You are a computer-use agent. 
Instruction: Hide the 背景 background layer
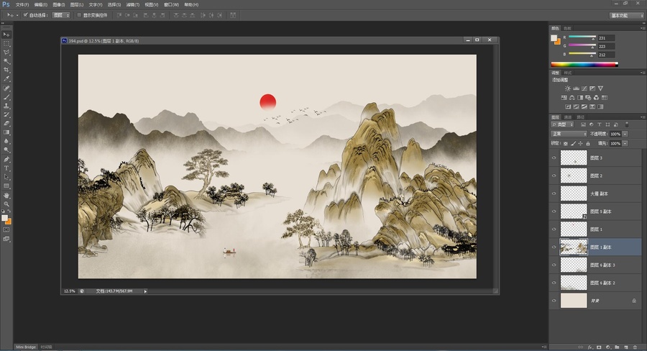pos(554,301)
